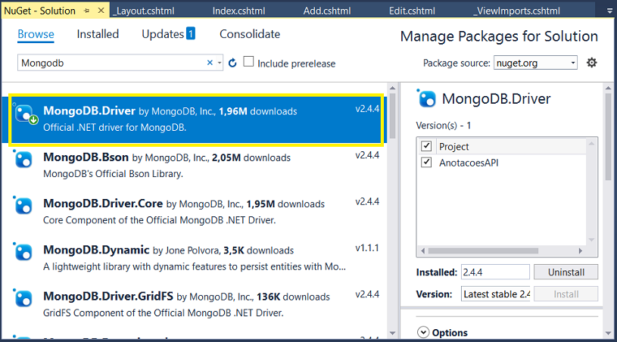Click the MongoDB.Bson package icon
617x342 pixels.
tap(23, 159)
